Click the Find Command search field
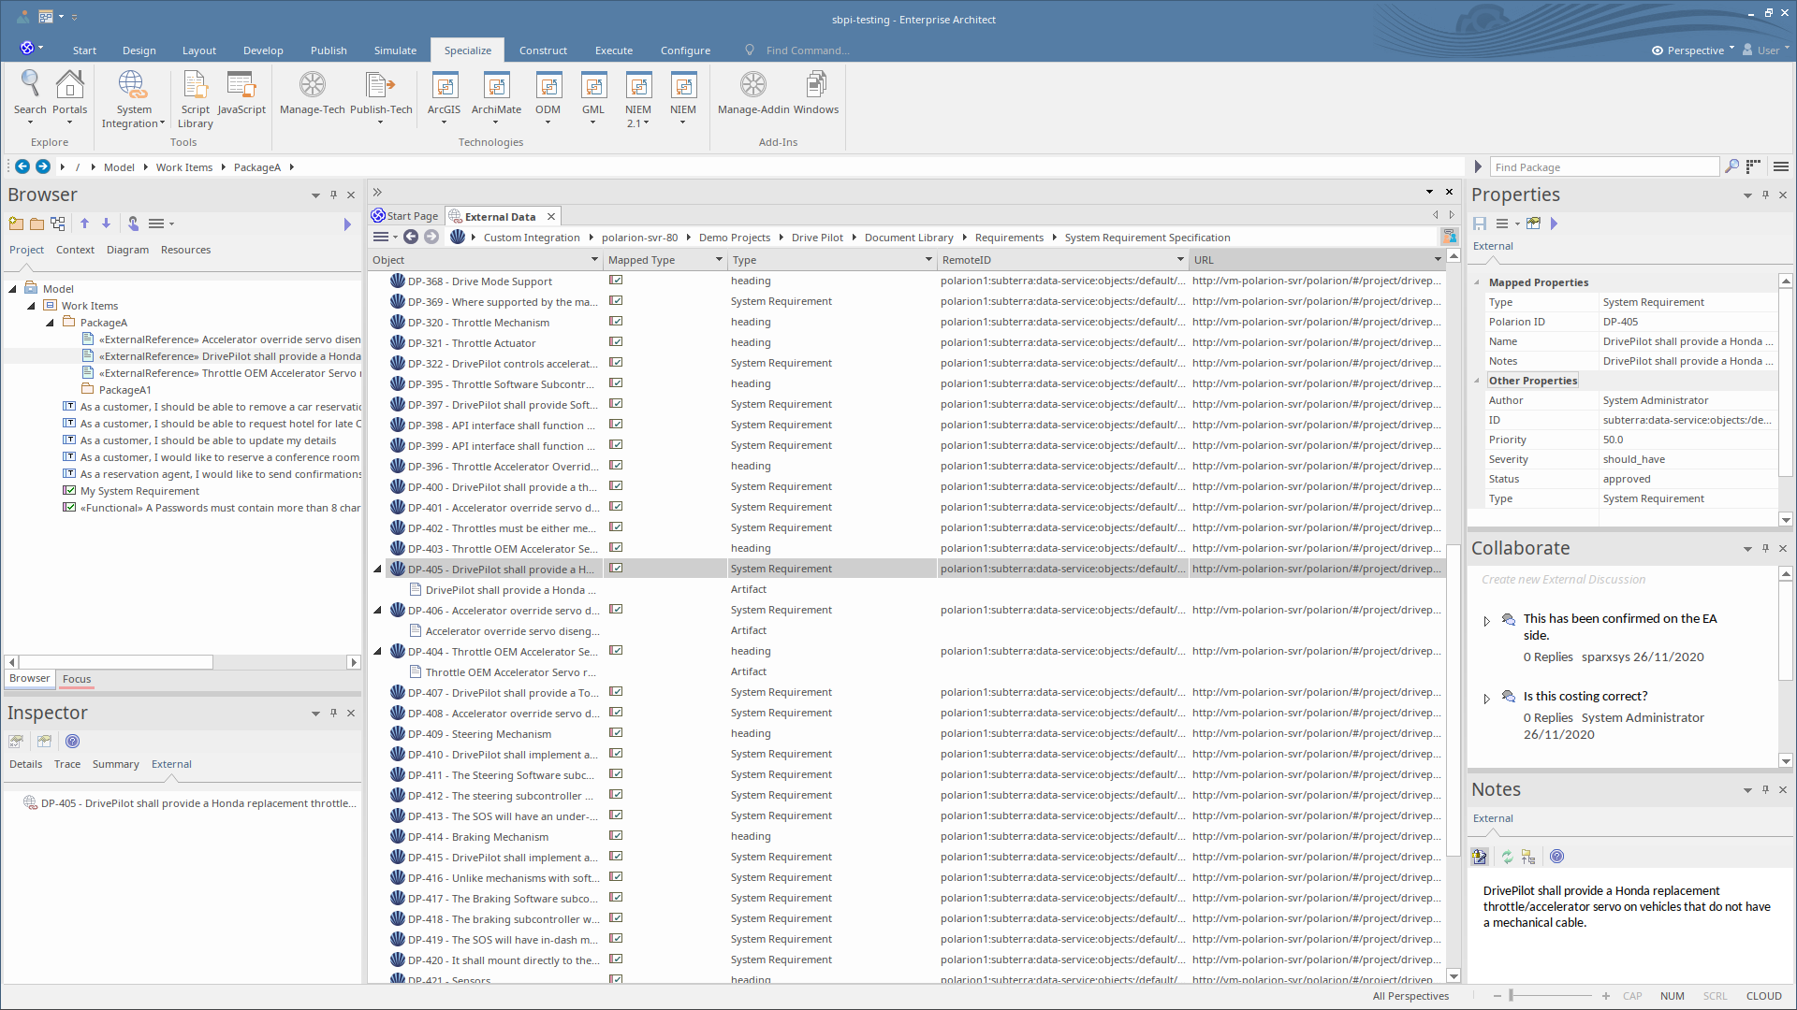This screenshot has width=1797, height=1010. click(807, 50)
